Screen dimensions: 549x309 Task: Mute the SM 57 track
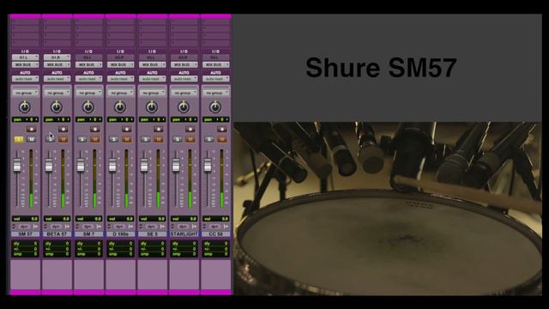tap(32, 139)
